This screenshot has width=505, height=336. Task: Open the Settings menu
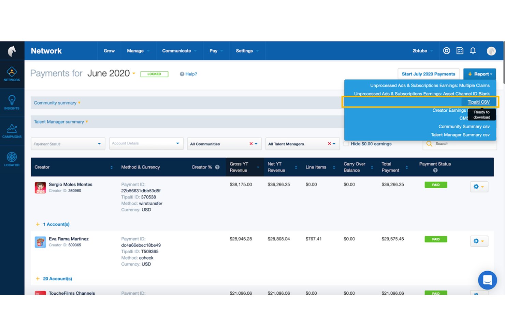click(247, 51)
